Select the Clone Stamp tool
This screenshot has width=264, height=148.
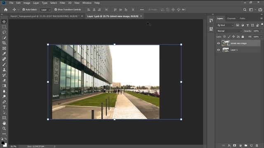point(4,70)
